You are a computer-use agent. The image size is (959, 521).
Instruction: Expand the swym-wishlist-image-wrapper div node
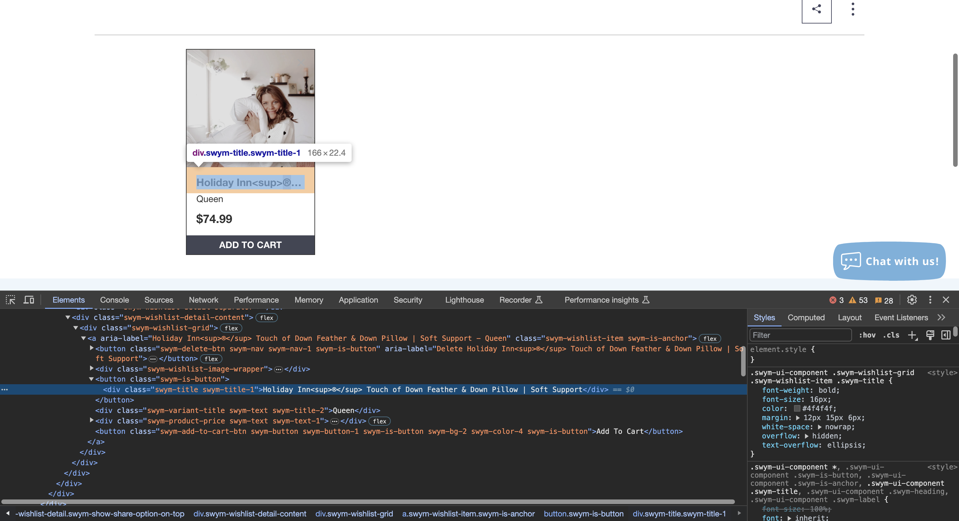coord(92,369)
